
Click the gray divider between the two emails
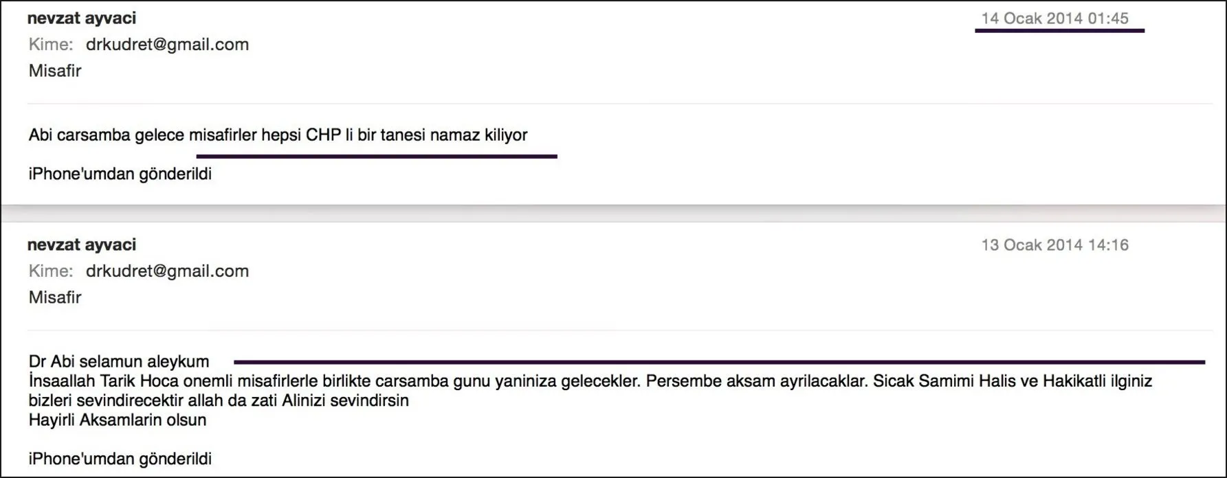click(x=613, y=214)
